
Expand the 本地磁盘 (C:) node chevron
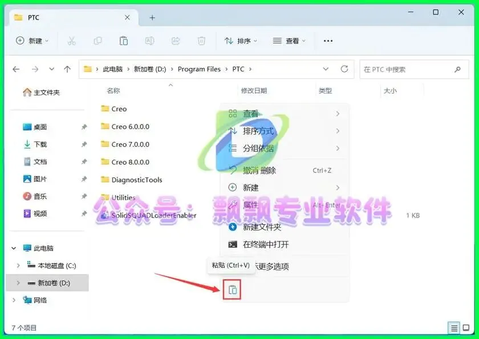click(x=18, y=265)
